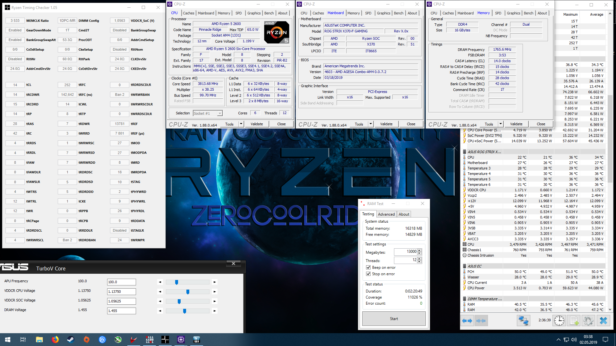Open Origin from taskbar
This screenshot has height=346, width=616.
[x=86, y=340]
